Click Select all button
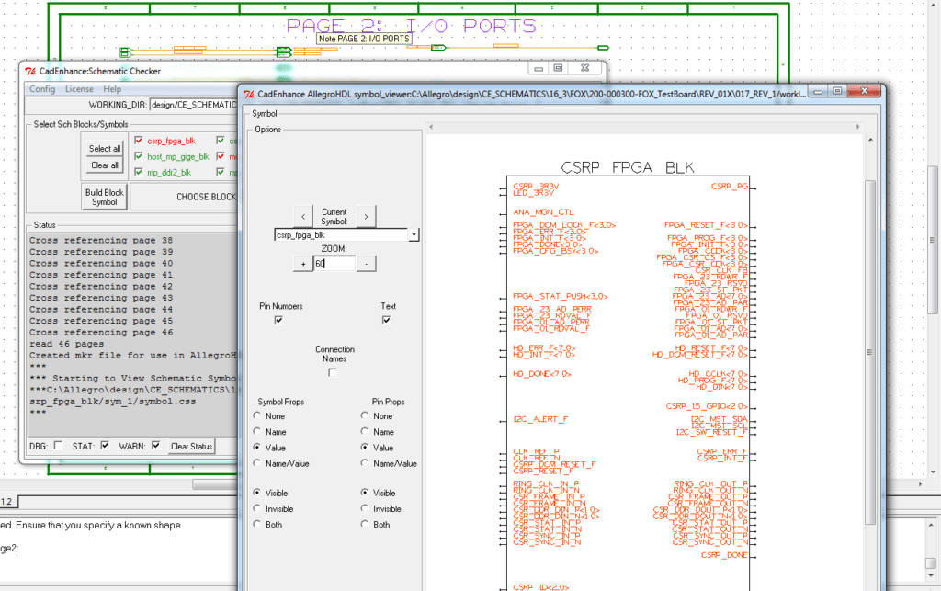Viewport: 941px width, 591px height. (105, 148)
